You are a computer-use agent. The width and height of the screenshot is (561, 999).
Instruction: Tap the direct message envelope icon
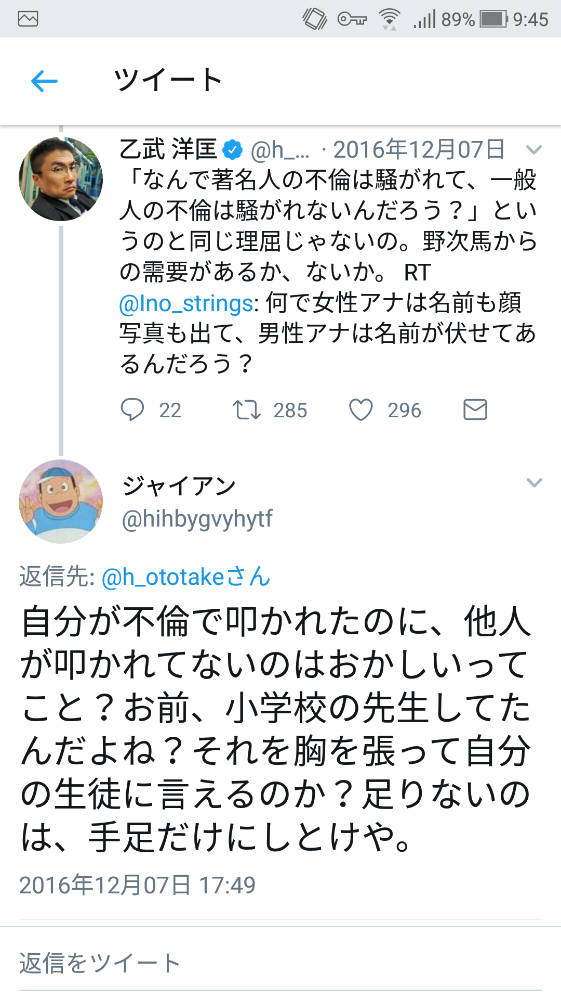[475, 410]
